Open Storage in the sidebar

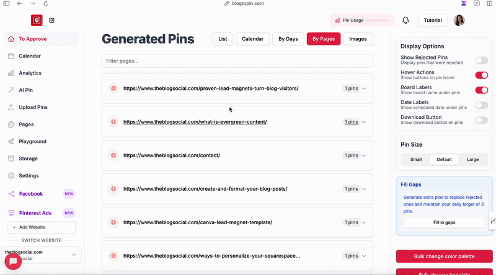pos(28,159)
